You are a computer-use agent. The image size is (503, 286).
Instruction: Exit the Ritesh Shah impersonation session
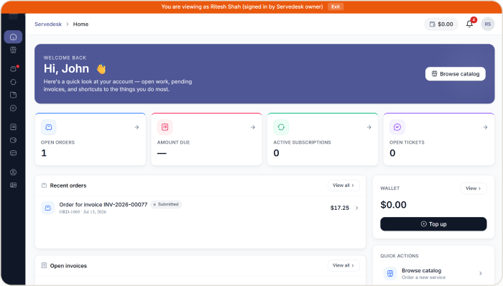(x=336, y=6)
